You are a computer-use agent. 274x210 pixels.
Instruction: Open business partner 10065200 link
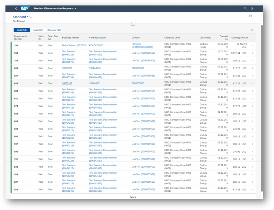click(67, 68)
